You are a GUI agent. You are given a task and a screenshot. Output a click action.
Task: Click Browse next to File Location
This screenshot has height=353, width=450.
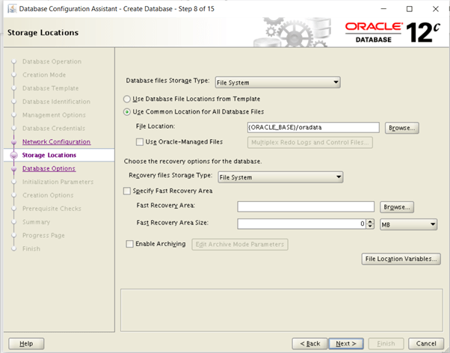click(x=402, y=128)
